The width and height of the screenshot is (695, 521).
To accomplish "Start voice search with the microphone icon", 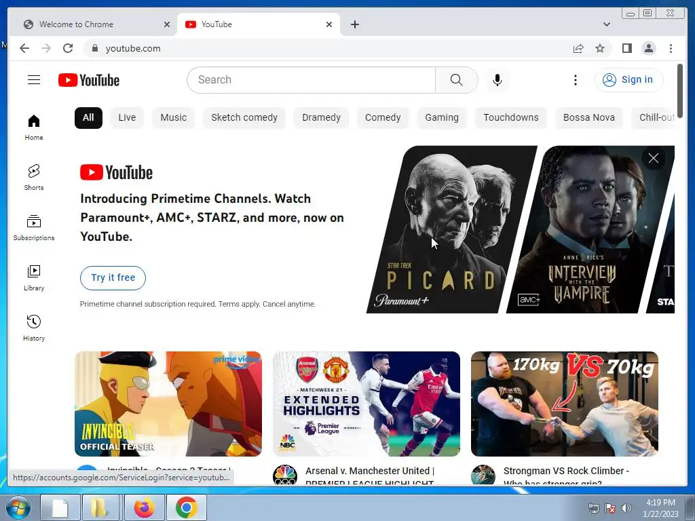I will [497, 80].
